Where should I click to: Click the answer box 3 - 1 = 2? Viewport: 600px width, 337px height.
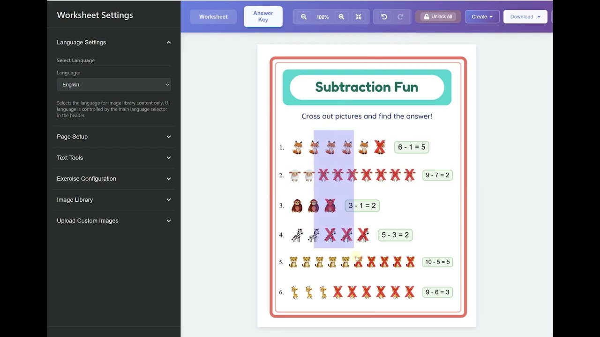tap(362, 205)
